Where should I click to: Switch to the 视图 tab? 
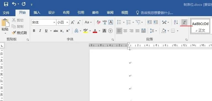[125, 13]
